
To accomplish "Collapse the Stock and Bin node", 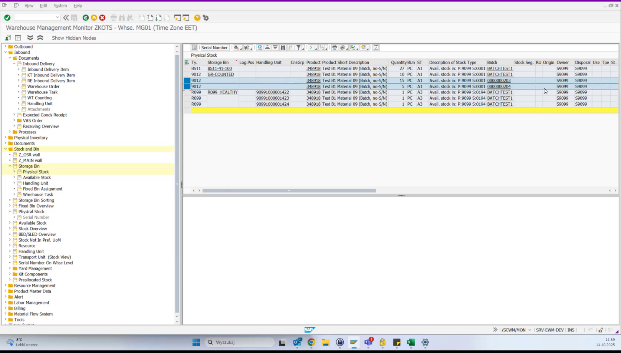I will tap(4, 149).
